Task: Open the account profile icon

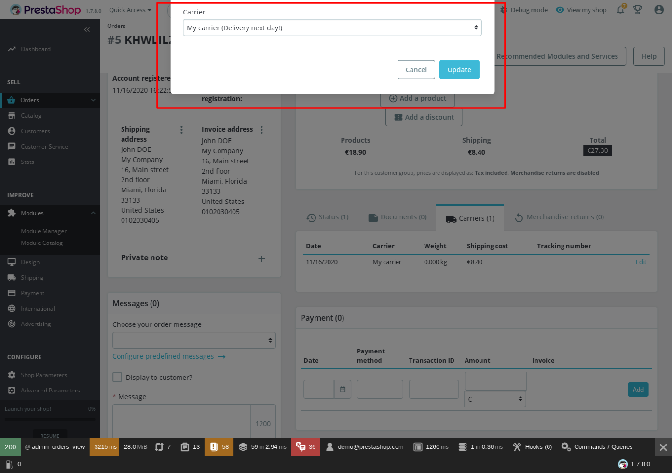Action: (x=658, y=10)
